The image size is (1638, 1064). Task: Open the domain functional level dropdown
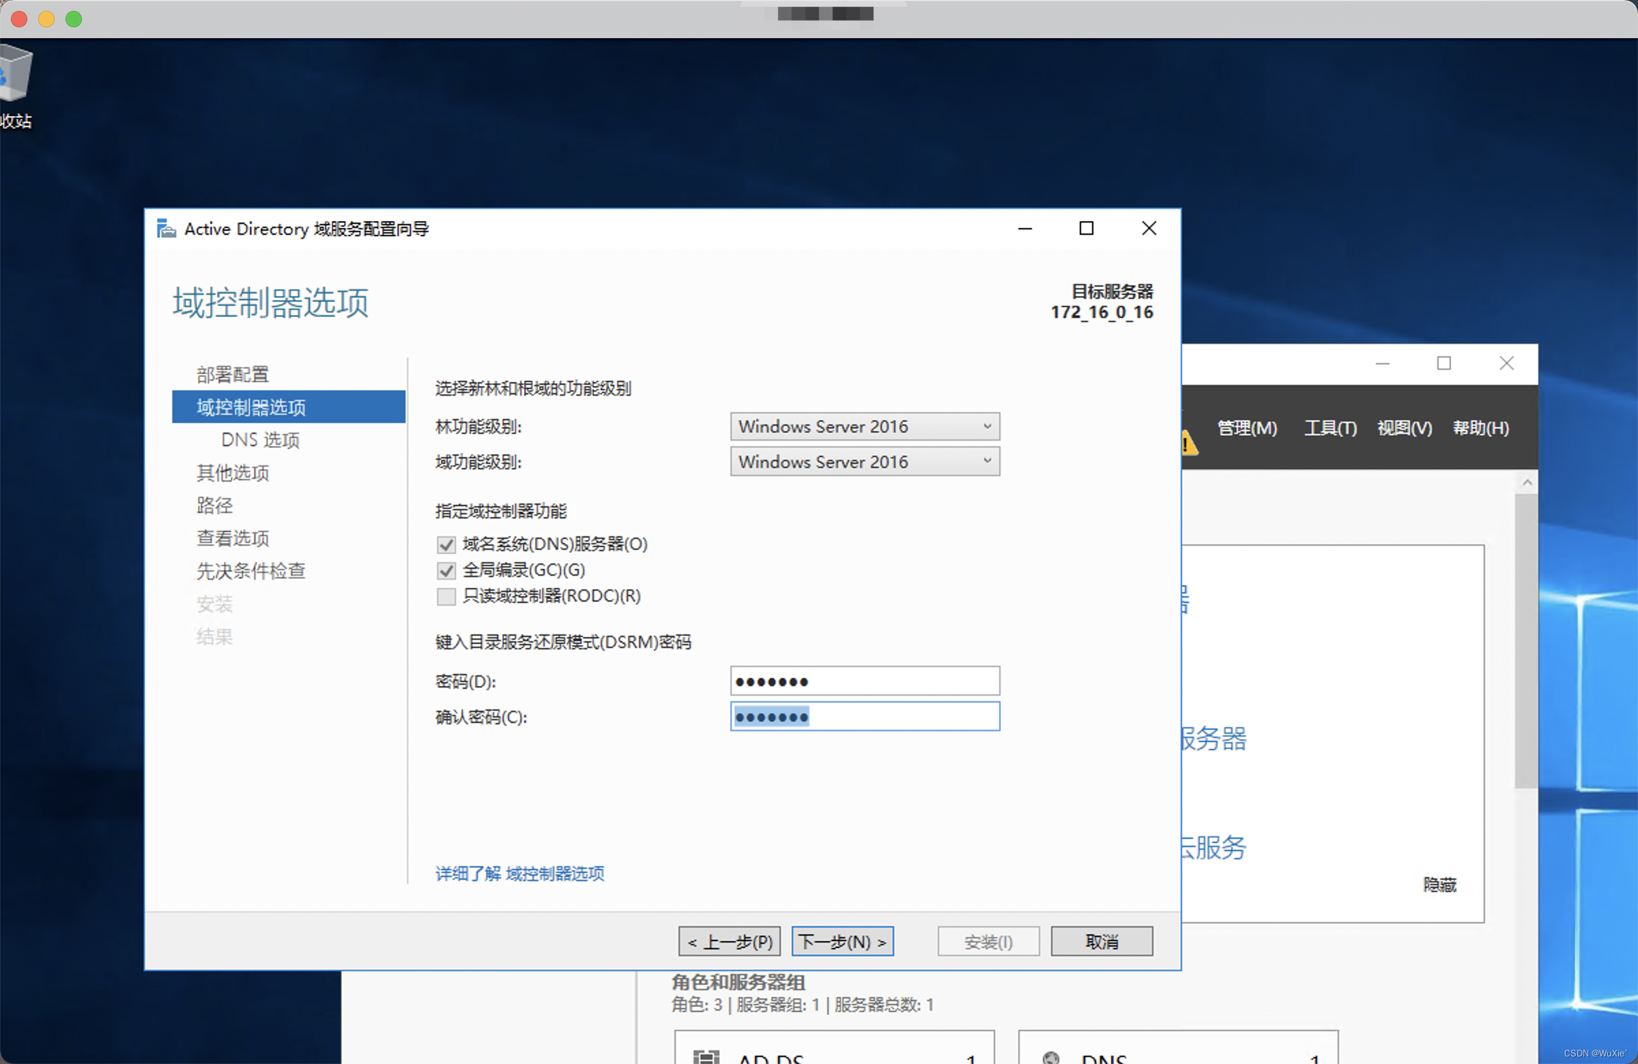coord(865,462)
